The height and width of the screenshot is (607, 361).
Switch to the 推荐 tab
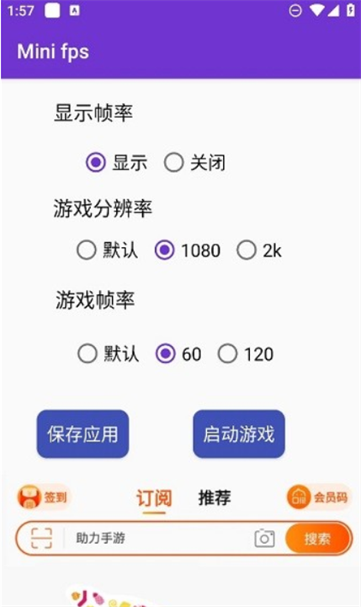click(215, 498)
